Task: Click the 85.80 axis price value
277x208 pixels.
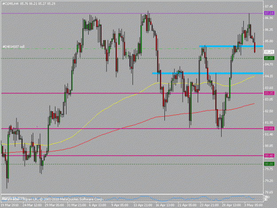Action: coord(269,41)
